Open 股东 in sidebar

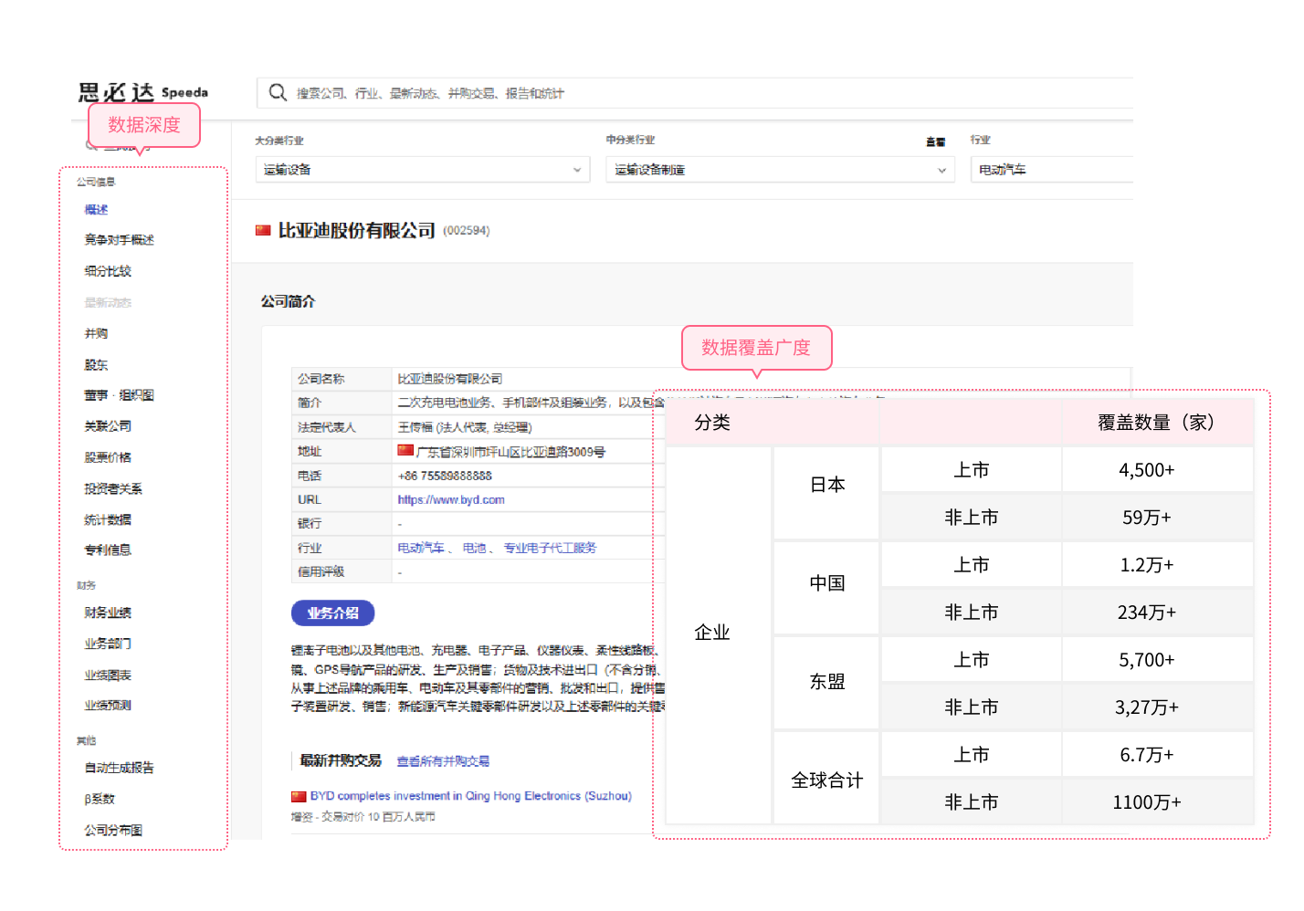pyautogui.click(x=96, y=364)
